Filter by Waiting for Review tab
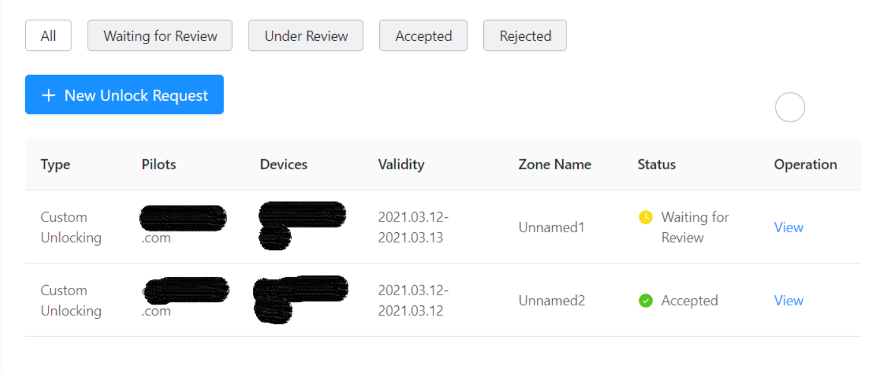Image resolution: width=884 pixels, height=374 pixels. [x=160, y=36]
